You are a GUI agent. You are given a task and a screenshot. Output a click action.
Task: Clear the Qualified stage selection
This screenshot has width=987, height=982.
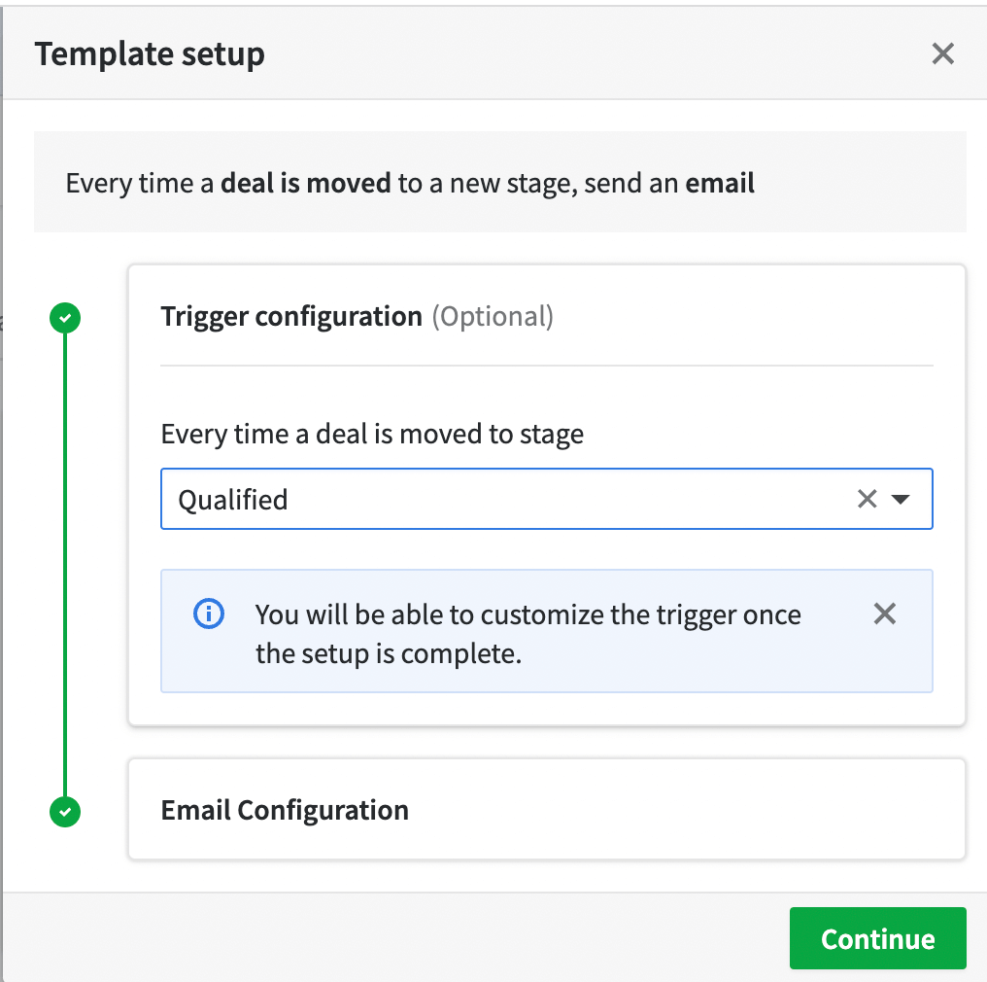pos(867,499)
